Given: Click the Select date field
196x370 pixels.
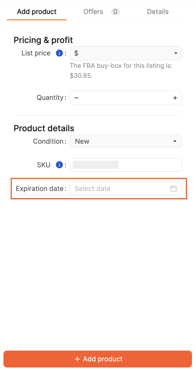Looking at the screenshot, I should [126, 188].
